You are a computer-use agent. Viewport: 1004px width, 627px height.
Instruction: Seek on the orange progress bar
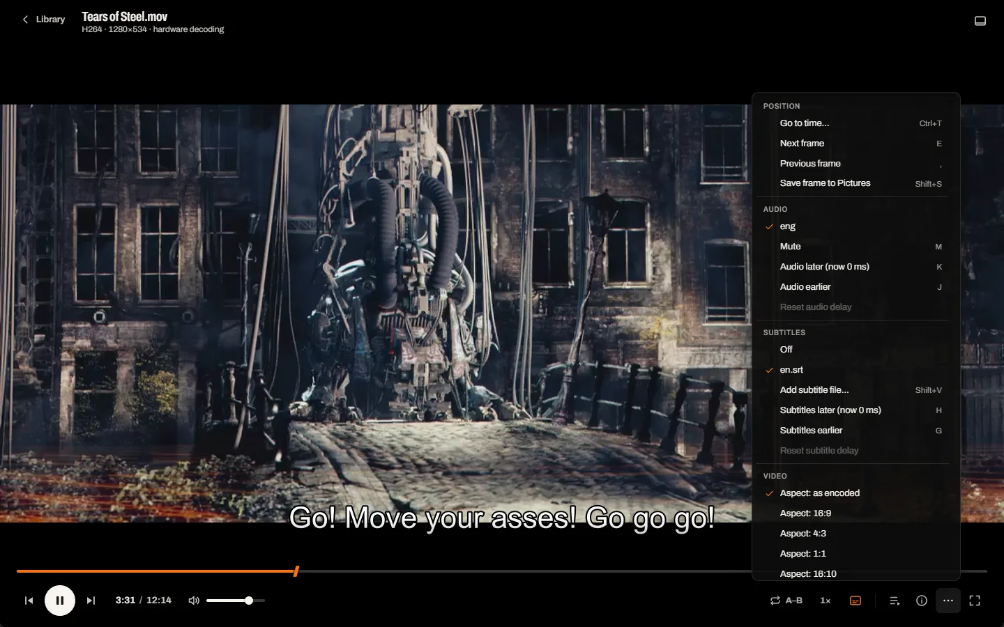[502, 571]
